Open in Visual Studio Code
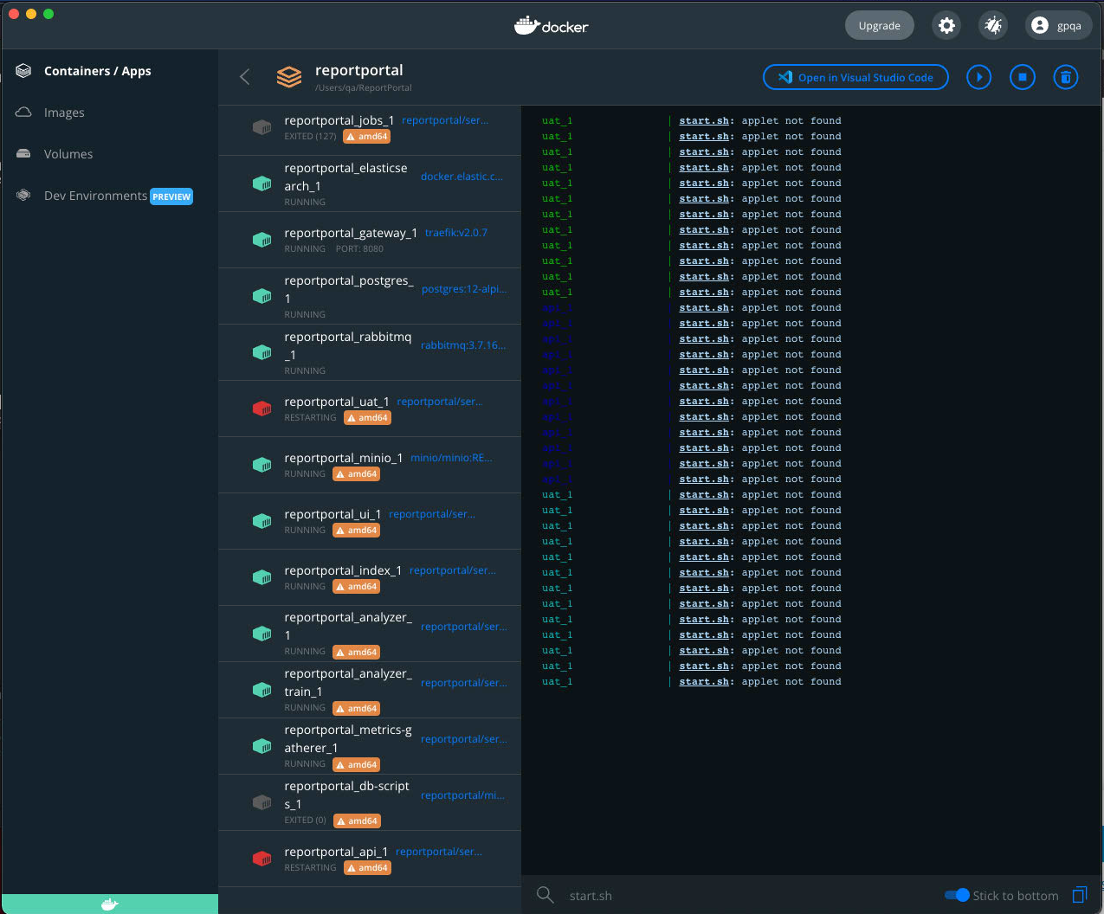This screenshot has height=914, width=1104. tap(855, 77)
